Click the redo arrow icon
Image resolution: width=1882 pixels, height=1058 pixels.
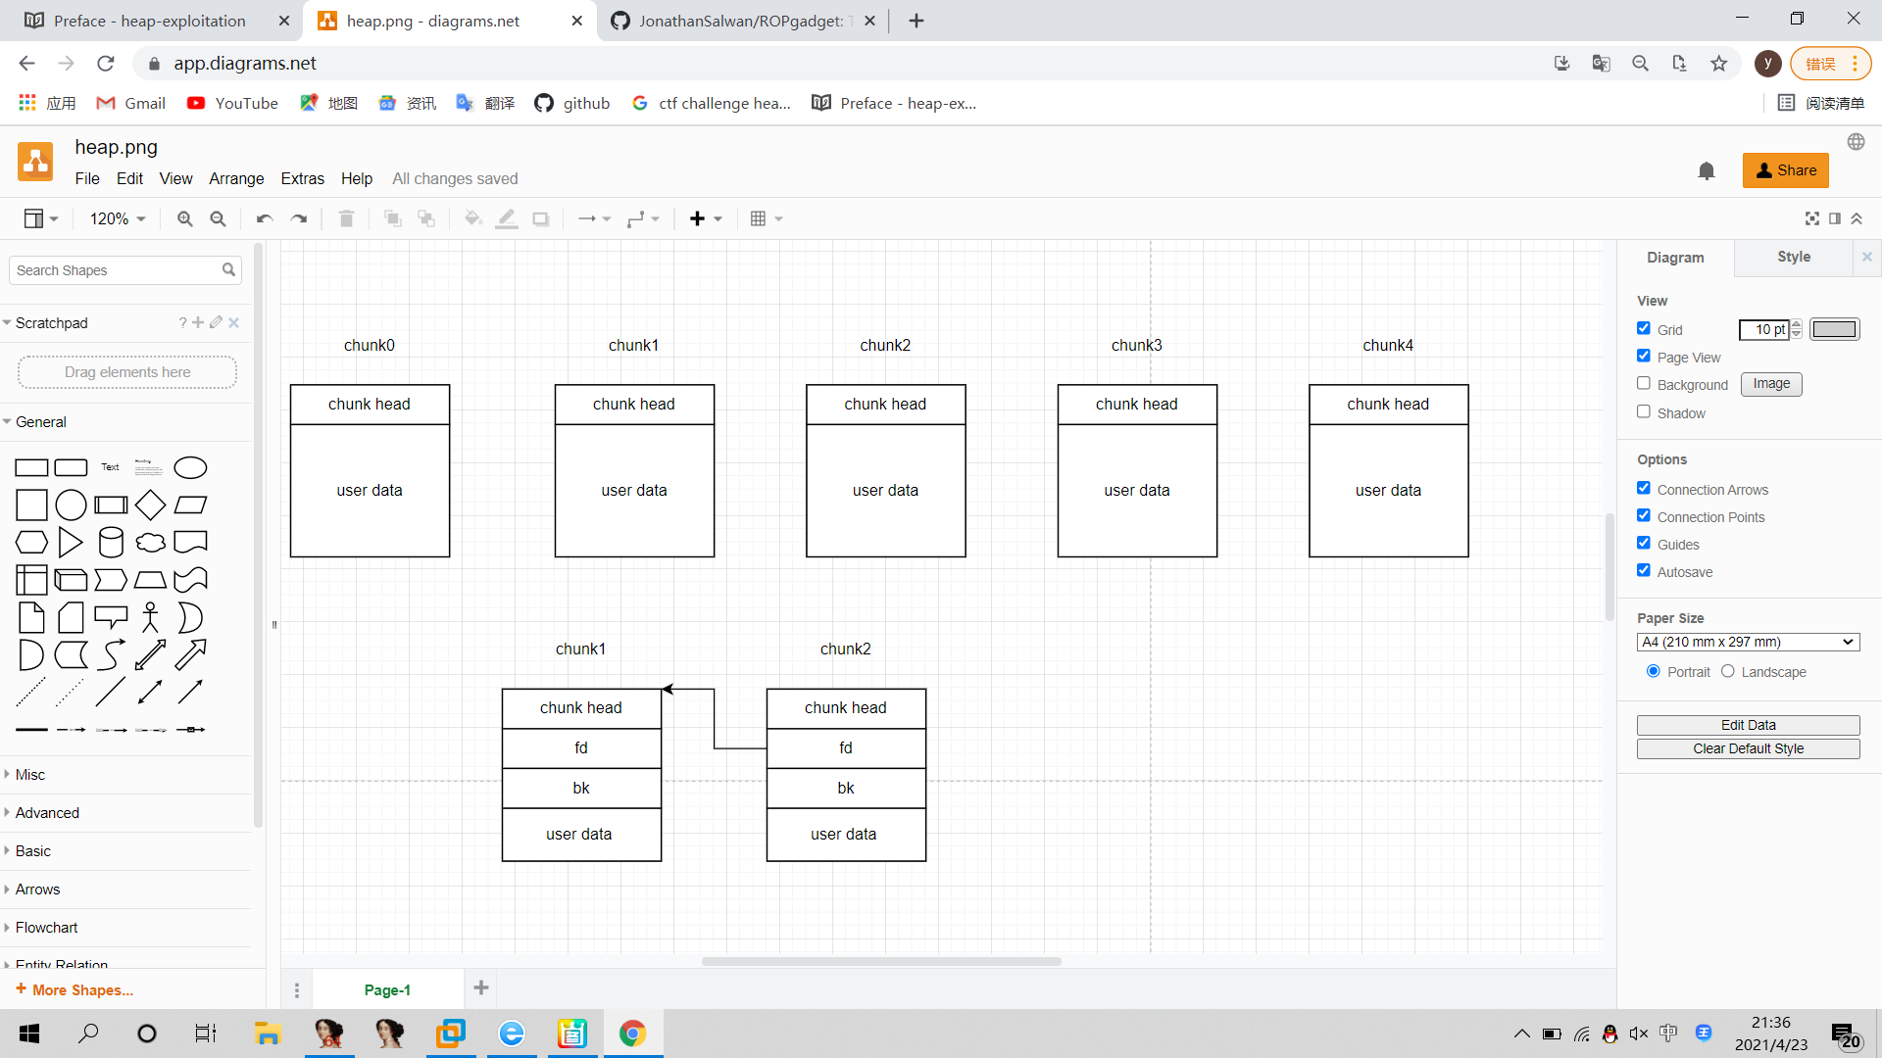tap(299, 218)
